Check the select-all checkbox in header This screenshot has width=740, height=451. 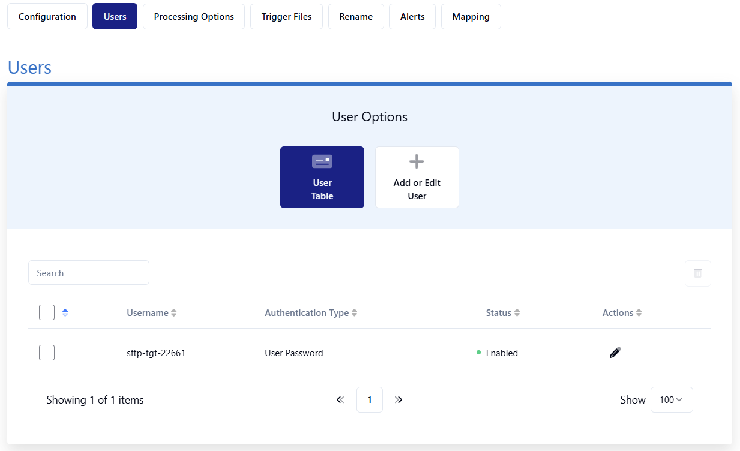[x=47, y=312]
